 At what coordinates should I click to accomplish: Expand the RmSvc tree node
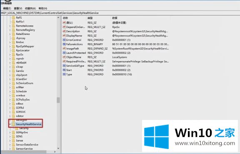10,42
